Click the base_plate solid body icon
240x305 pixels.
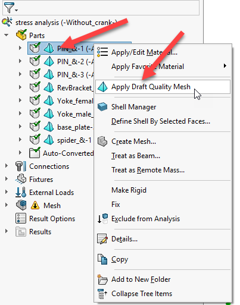pyautogui.click(x=35, y=127)
